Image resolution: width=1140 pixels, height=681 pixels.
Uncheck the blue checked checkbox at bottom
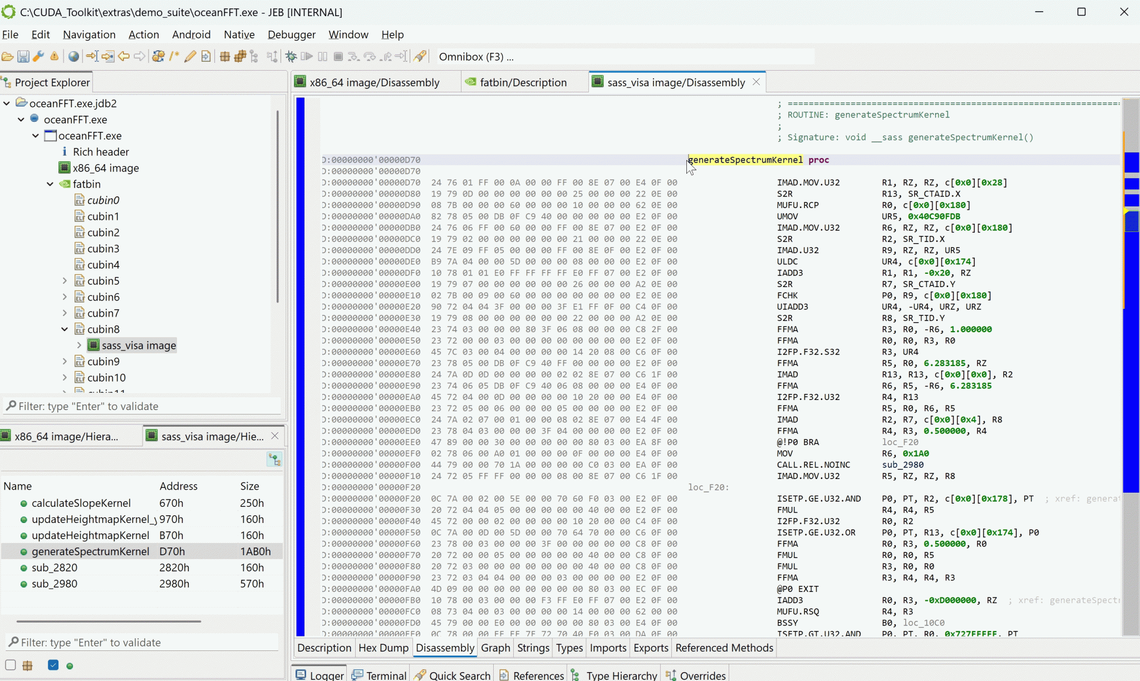53,665
